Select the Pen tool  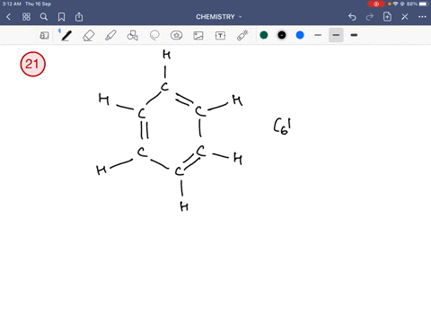pos(66,35)
